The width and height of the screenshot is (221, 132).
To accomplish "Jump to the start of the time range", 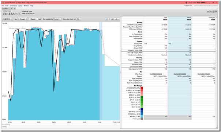I will click(x=16, y=19).
